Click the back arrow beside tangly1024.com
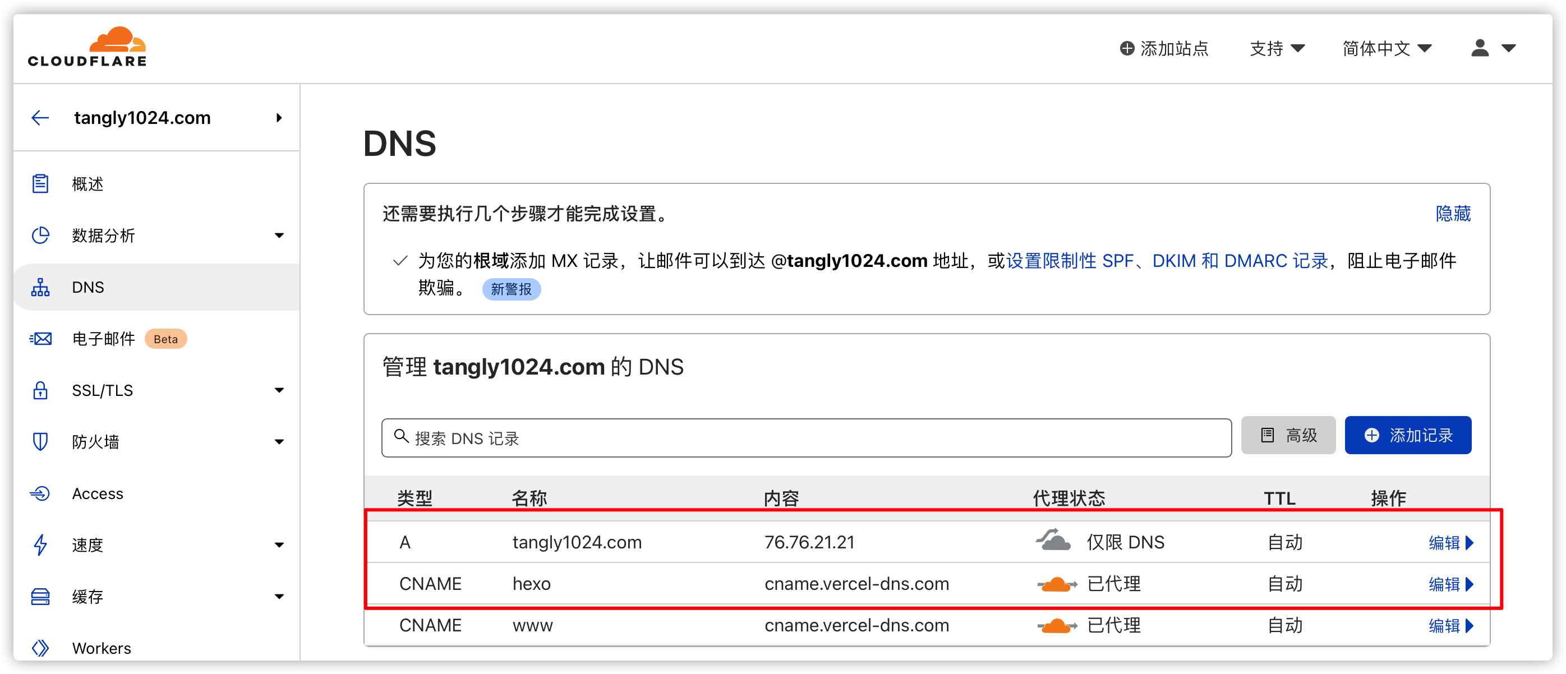Screen dimensions: 1566x674 [40, 118]
